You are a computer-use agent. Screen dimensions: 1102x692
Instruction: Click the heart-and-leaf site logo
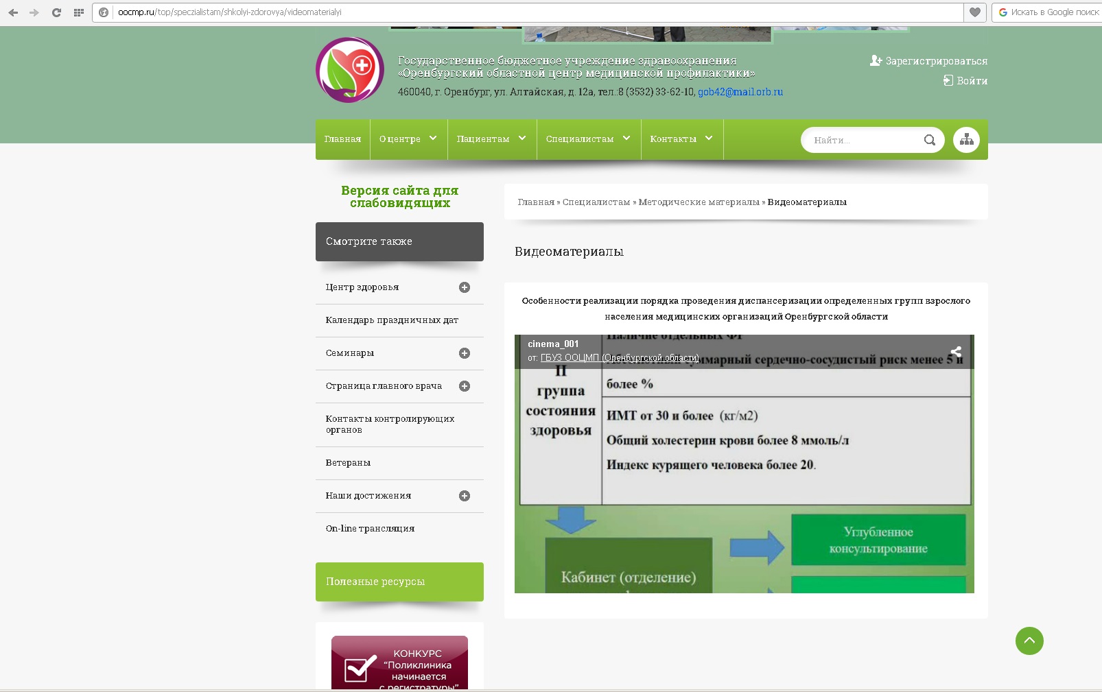click(x=350, y=70)
